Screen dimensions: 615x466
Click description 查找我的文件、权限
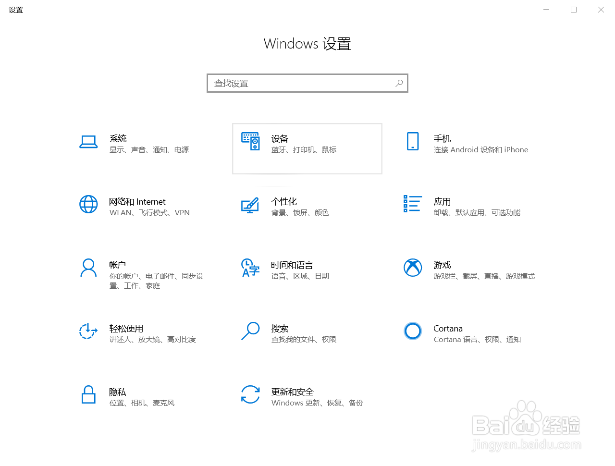(304, 340)
